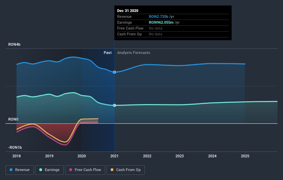Screen dimensions: 283x180
Task: Click the RON4b y-axis label
Action: 14,44
